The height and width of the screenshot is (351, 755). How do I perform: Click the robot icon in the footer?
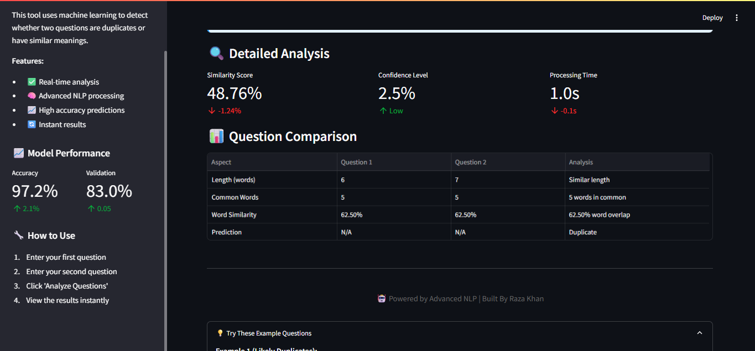coord(382,299)
